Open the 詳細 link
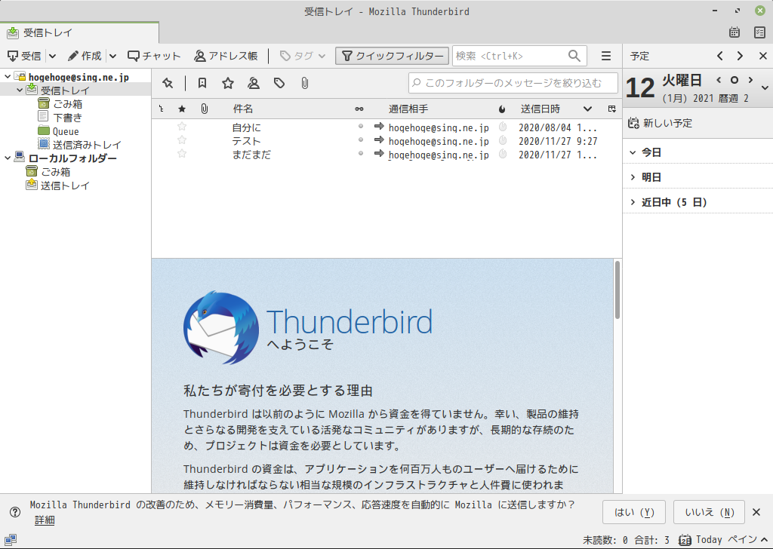 click(45, 520)
